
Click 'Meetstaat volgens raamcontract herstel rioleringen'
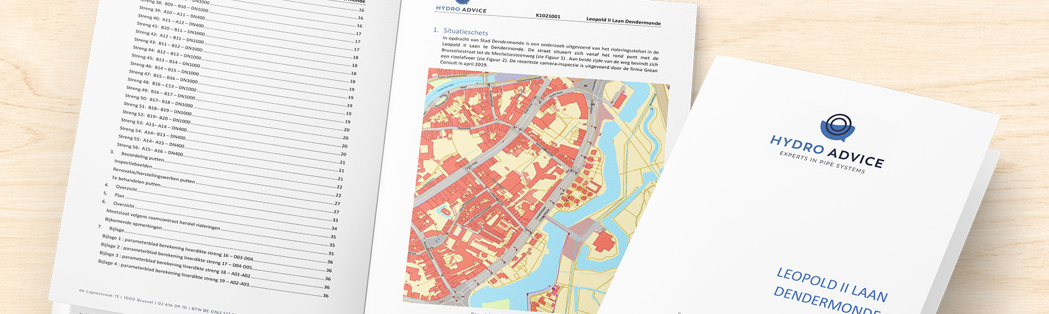tap(163, 219)
